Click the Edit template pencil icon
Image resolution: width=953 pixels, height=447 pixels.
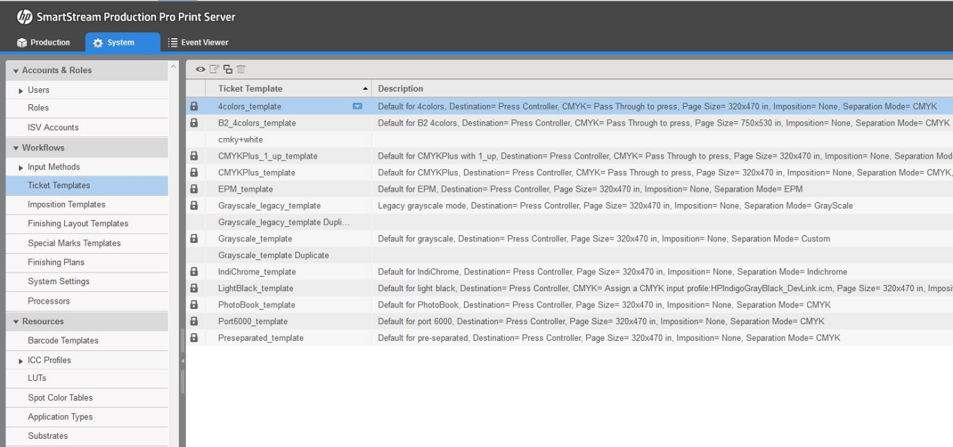[x=213, y=69]
